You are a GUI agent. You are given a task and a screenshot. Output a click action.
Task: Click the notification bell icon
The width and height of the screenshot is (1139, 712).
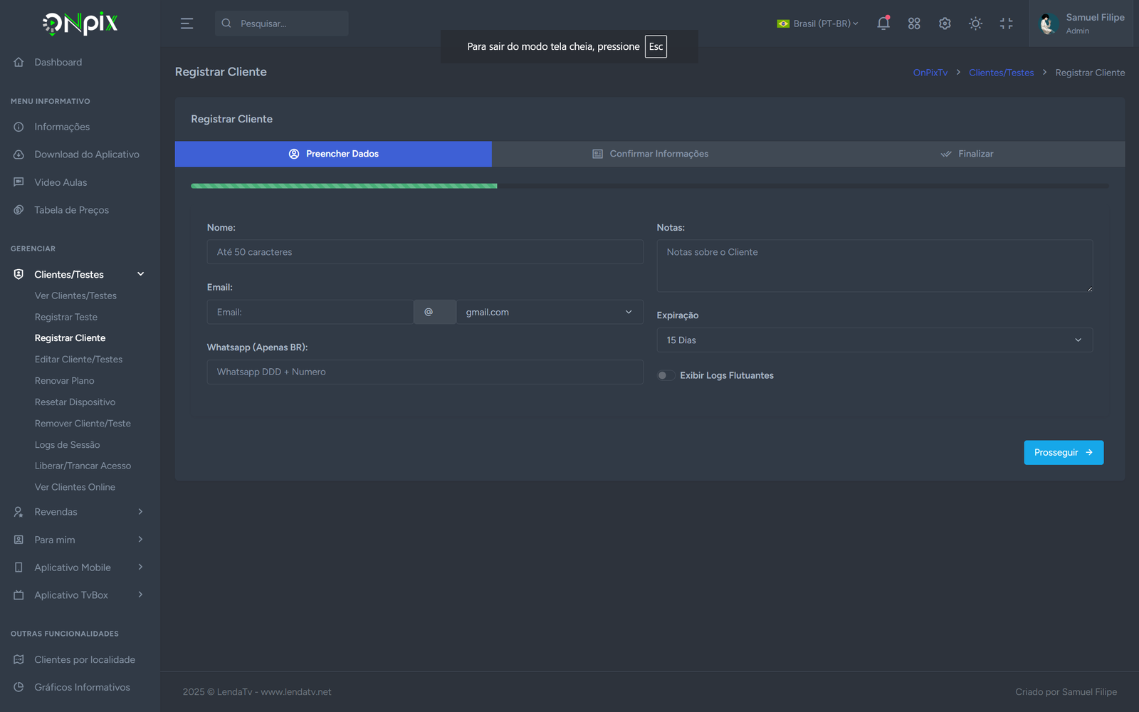point(883,23)
